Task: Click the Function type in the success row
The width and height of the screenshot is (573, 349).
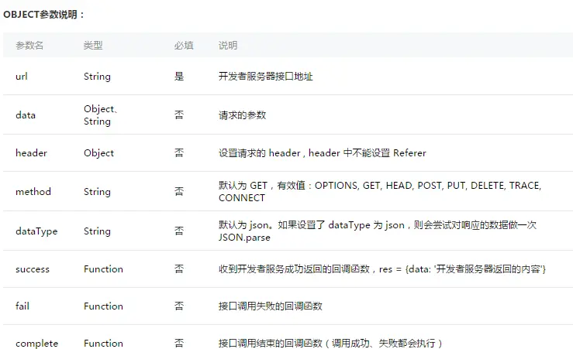Action: [x=103, y=269]
